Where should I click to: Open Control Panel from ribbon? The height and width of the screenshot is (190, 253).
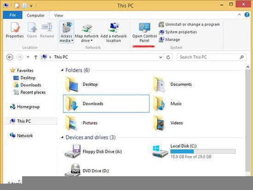coord(144,33)
